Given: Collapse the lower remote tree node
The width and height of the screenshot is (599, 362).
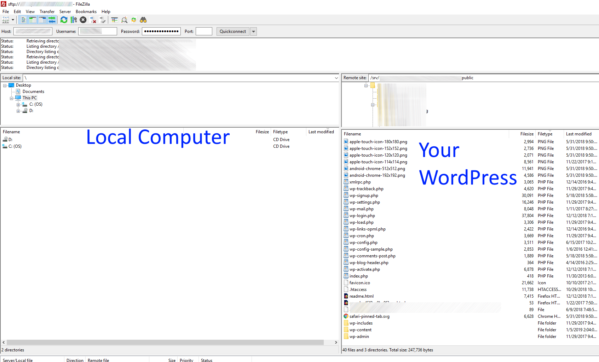Looking at the screenshot, I should click(x=373, y=105).
